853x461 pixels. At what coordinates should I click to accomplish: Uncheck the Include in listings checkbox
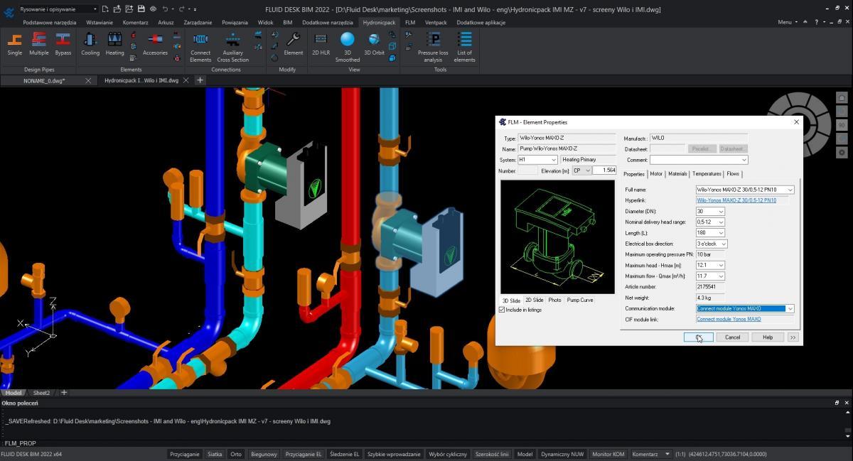tap(503, 310)
